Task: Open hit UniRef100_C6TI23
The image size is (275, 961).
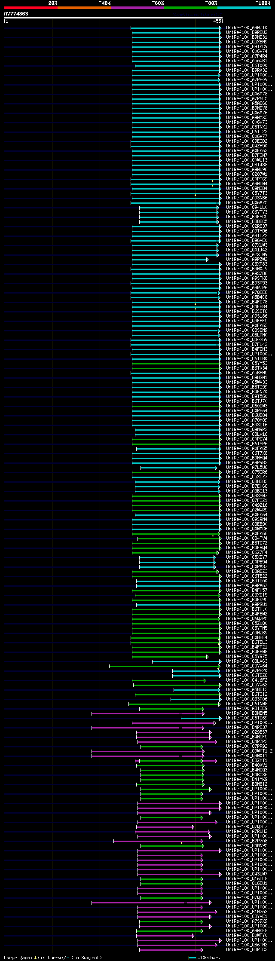Action: point(247,132)
